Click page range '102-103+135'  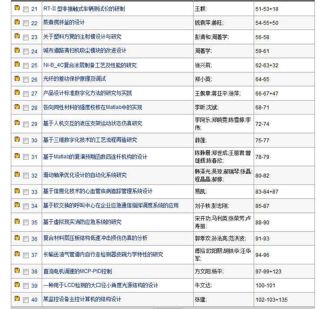271,299
